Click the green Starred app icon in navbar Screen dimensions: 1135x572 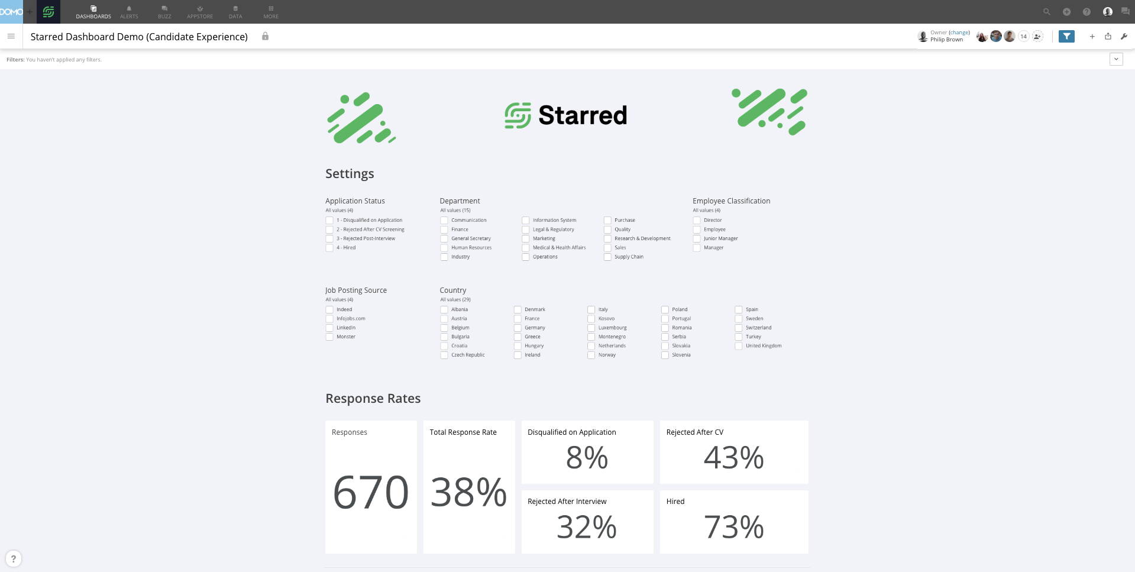coord(48,12)
